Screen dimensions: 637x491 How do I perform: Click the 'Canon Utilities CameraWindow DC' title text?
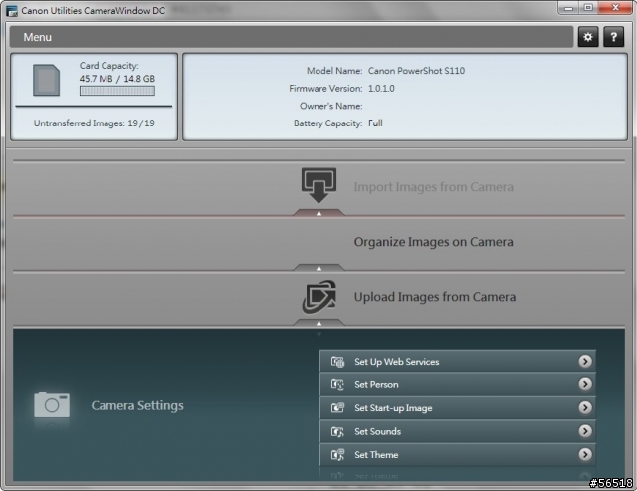point(93,11)
